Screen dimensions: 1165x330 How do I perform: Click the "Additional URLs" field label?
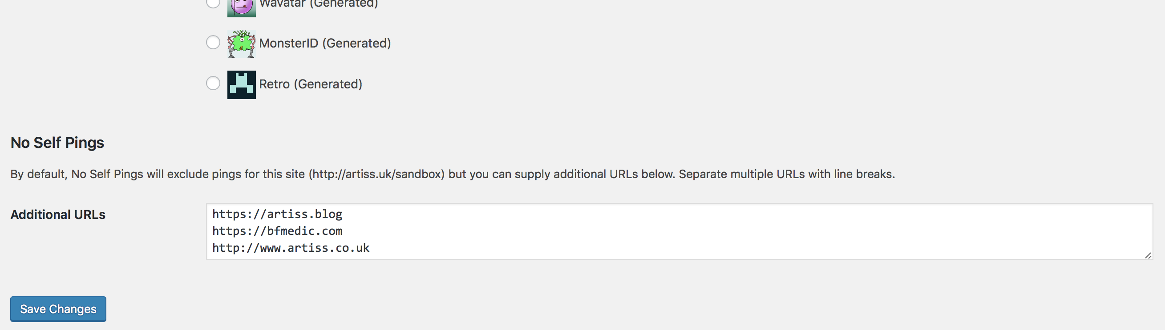[58, 215]
